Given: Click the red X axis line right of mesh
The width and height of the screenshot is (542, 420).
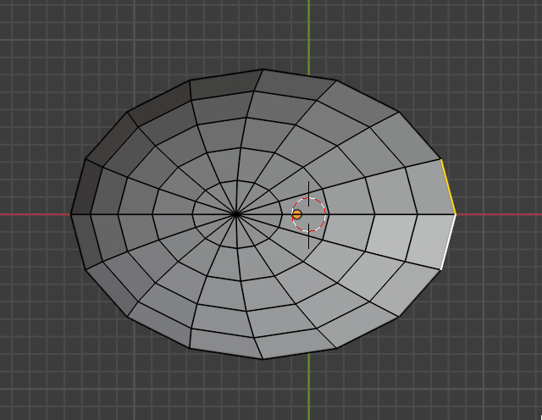Looking at the screenshot, I should click(x=500, y=214).
